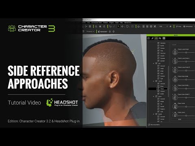Click the Cheek Outer Width L slider handle
Screen dimensions: 195x146
186,88
